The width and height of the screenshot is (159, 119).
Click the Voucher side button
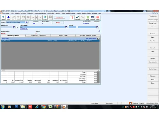(153, 41)
